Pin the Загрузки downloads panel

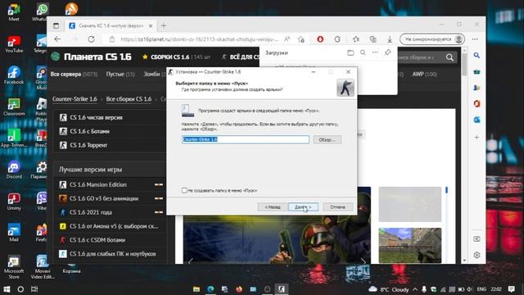coord(387,52)
